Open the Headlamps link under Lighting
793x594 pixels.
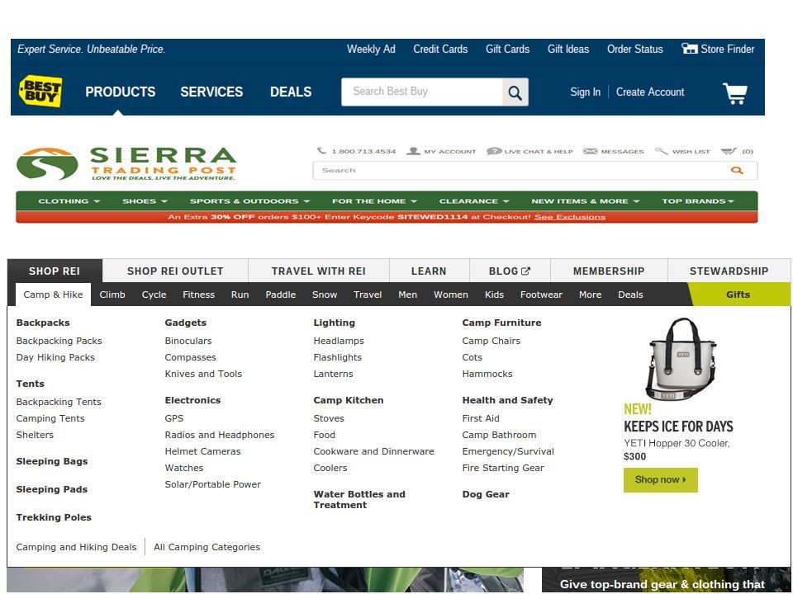coord(339,341)
